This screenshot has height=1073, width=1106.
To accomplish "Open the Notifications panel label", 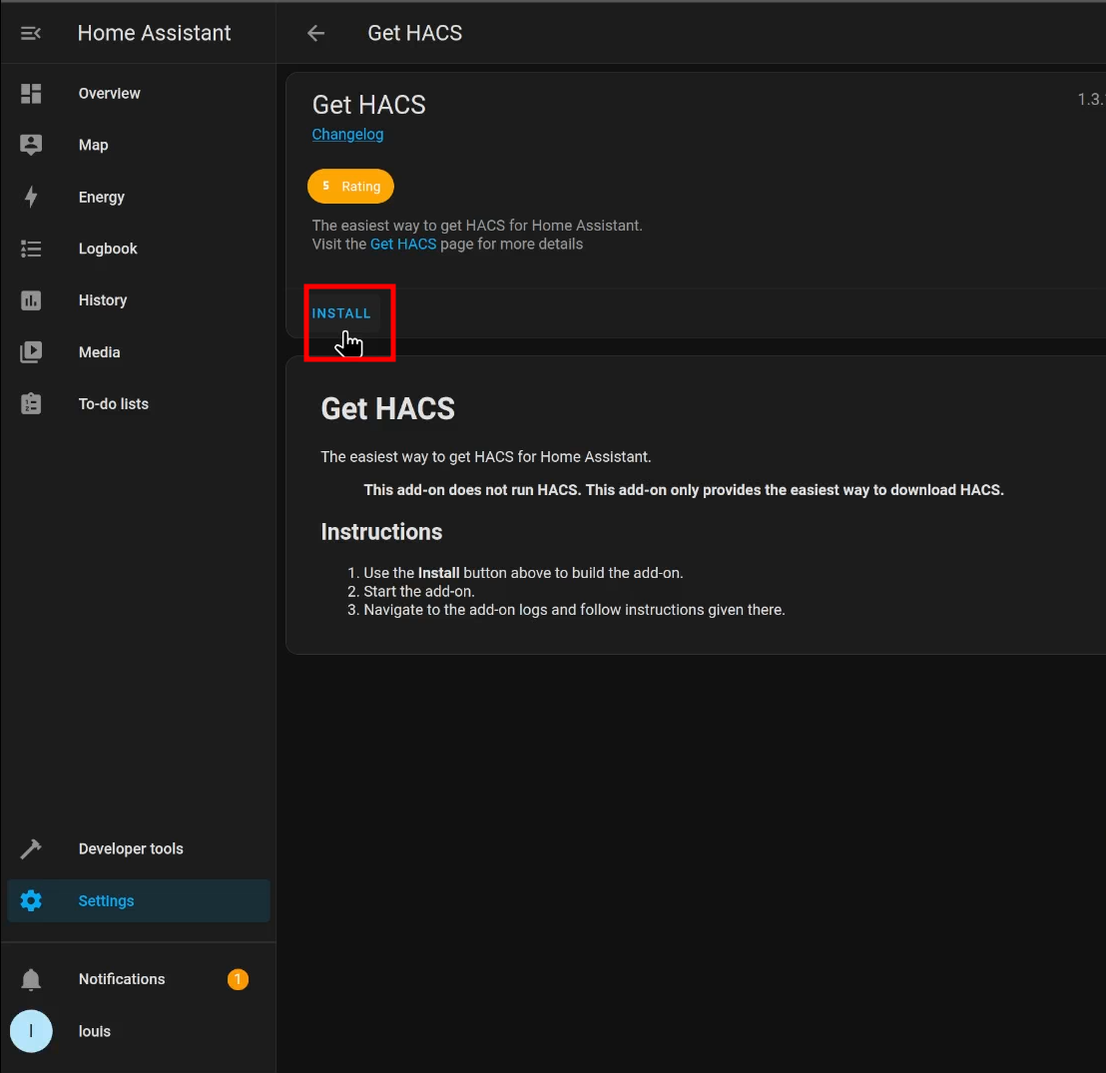I will (x=122, y=979).
